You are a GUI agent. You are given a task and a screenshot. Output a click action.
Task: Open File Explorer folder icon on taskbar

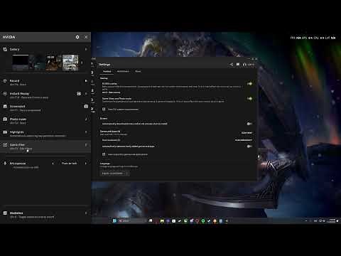(162, 220)
